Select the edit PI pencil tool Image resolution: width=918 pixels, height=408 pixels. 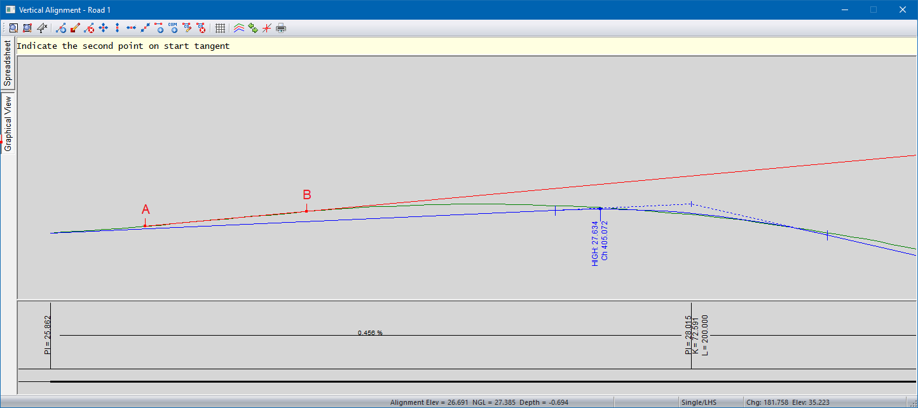click(x=75, y=28)
